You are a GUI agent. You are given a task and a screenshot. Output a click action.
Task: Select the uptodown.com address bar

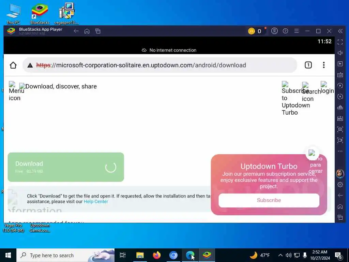pyautogui.click(x=160, y=65)
